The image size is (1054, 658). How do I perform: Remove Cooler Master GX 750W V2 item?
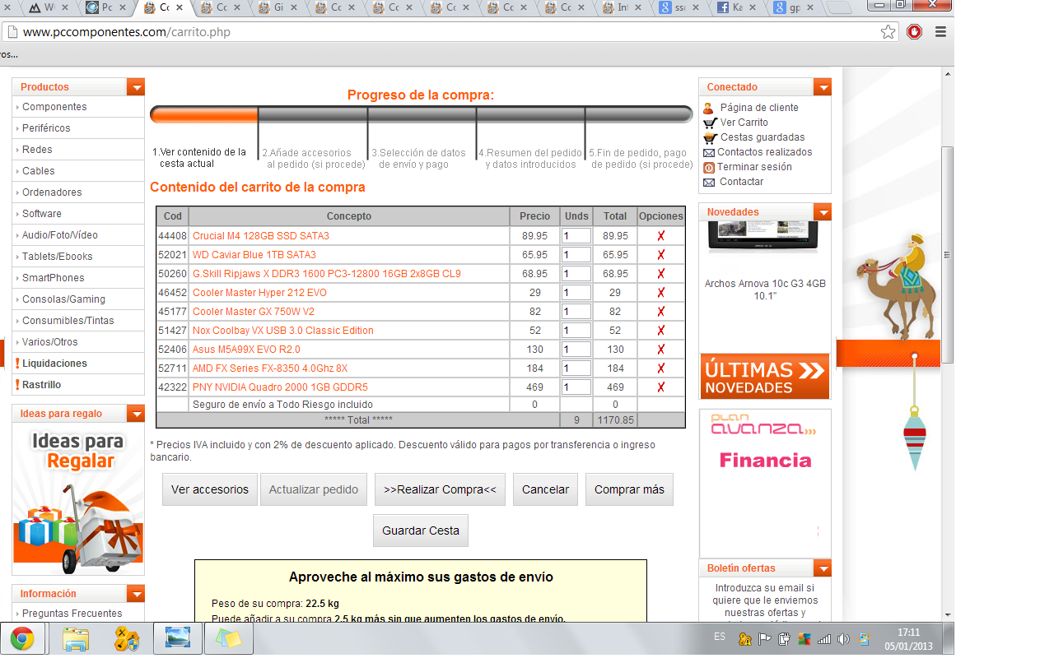click(x=660, y=312)
